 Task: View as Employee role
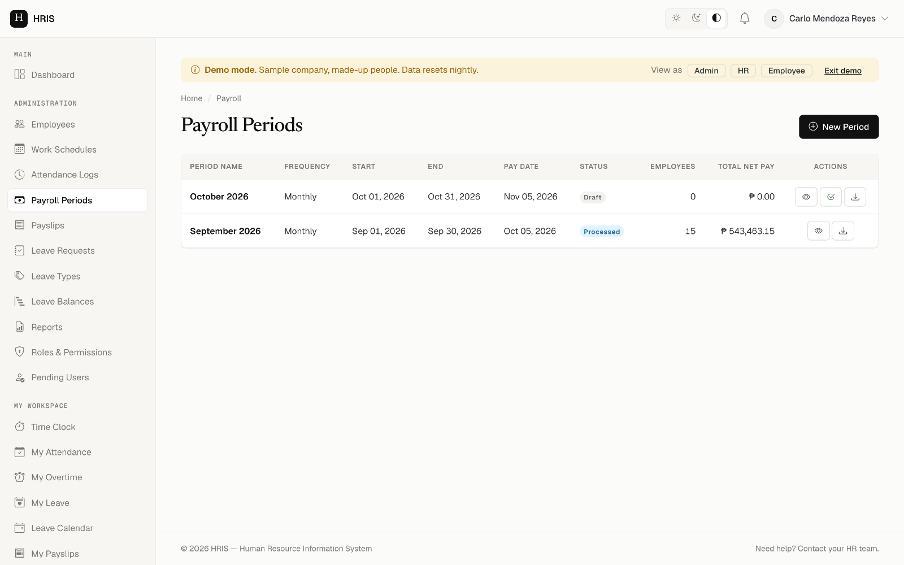click(786, 71)
